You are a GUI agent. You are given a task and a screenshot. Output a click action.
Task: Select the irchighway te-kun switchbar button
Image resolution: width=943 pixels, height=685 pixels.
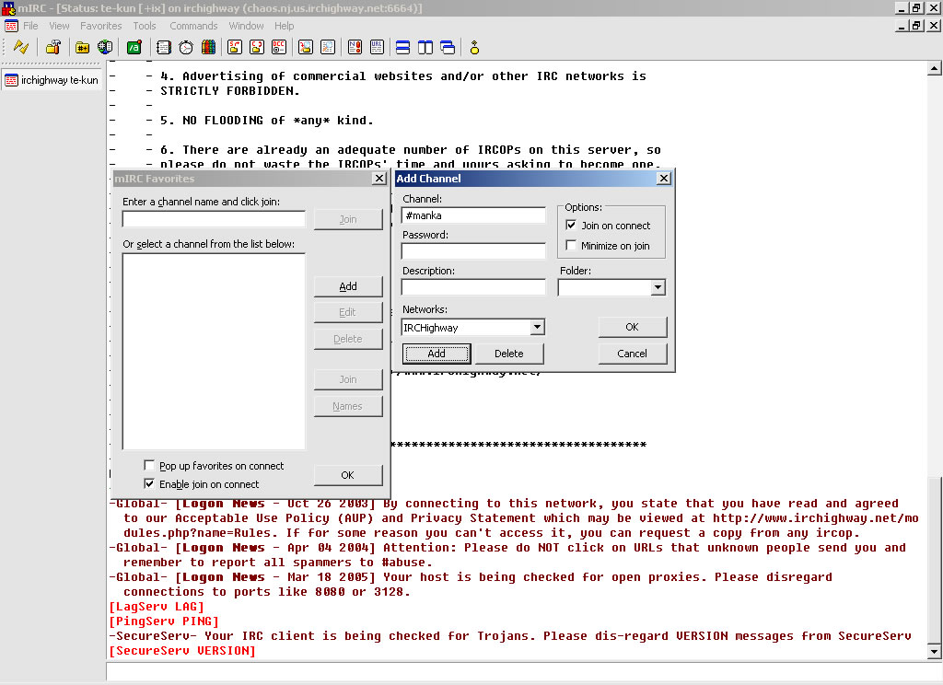52,80
